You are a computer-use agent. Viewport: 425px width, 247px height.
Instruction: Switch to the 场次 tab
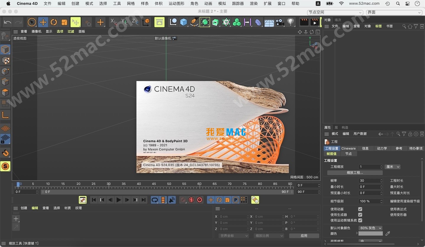click(338, 20)
